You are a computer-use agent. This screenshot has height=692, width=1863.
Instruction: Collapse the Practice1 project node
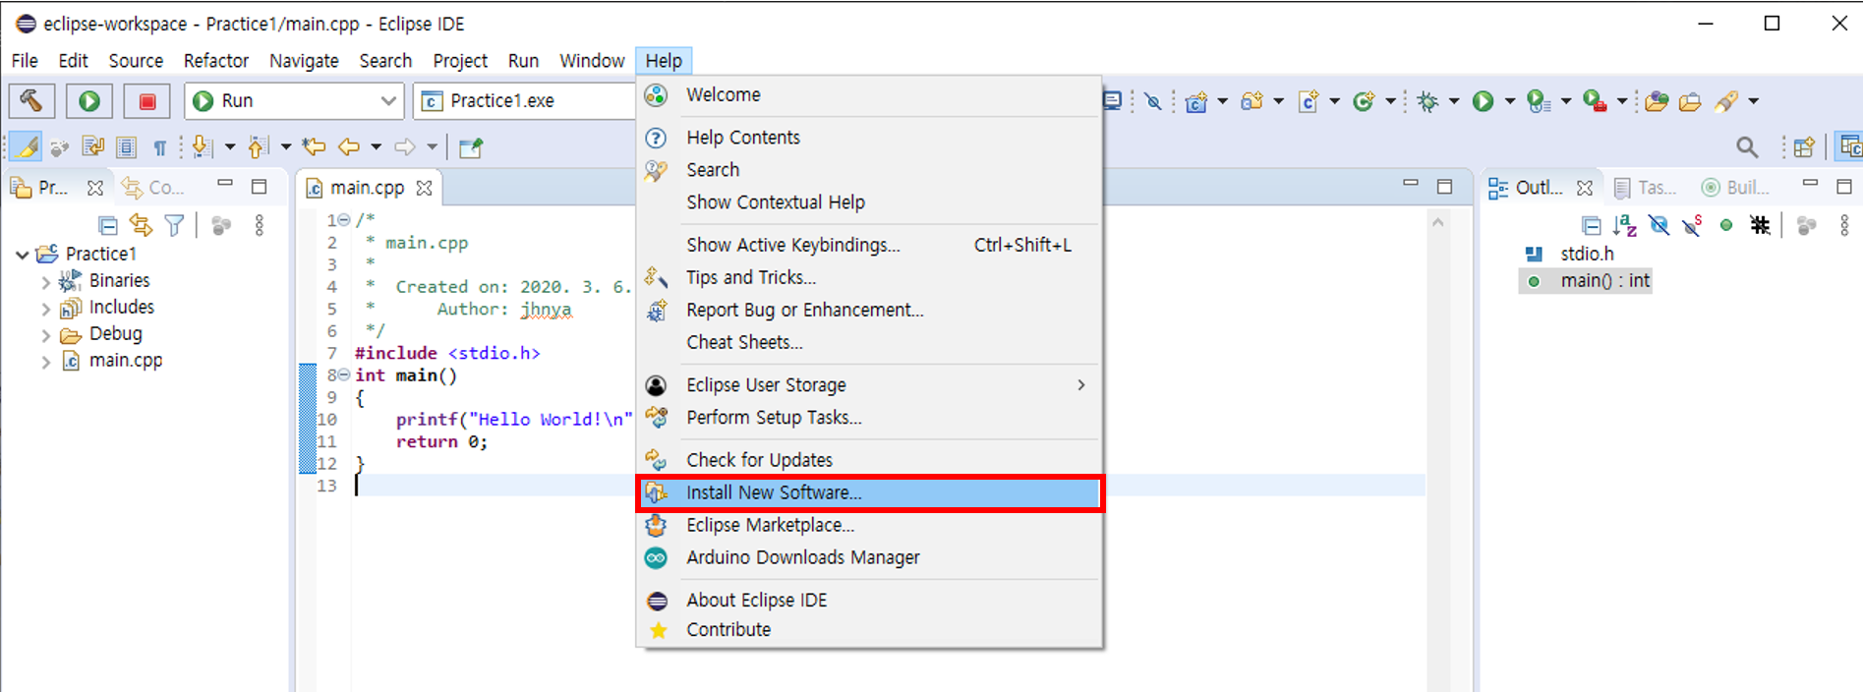point(22,255)
